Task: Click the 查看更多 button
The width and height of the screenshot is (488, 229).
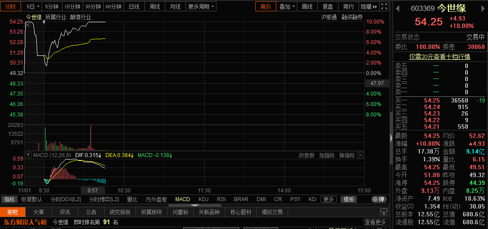Action: click(x=376, y=222)
